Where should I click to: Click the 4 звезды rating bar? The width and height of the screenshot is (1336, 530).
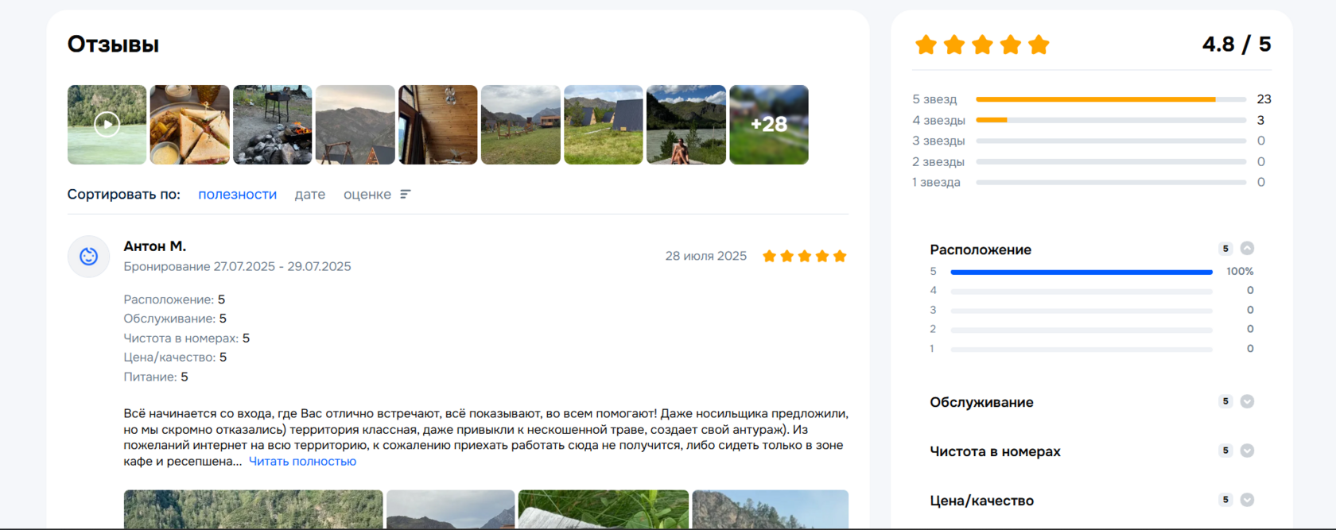1111,120
